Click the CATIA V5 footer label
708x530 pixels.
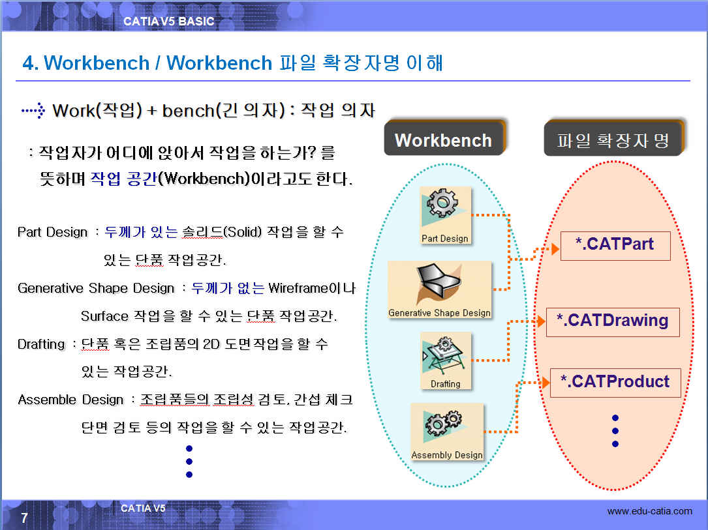(143, 508)
